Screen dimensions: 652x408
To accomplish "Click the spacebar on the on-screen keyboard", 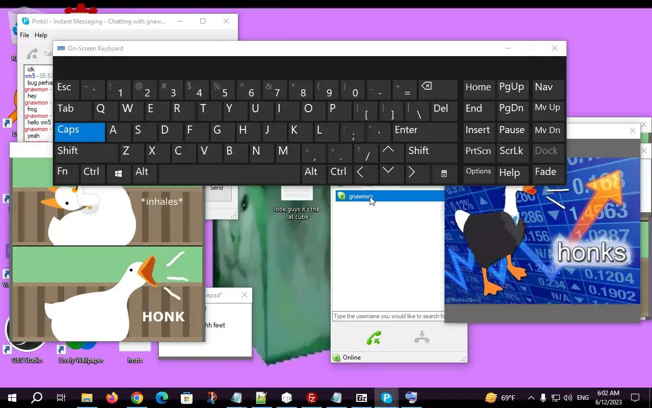I will [229, 173].
